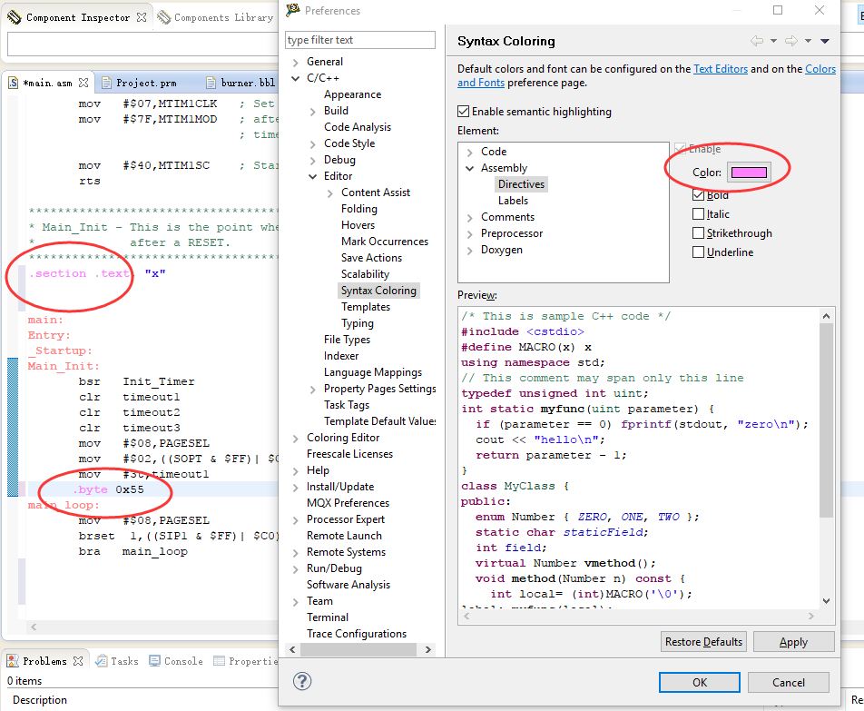The height and width of the screenshot is (711, 864).
Task: Click the Tasks view icon
Action: click(x=102, y=660)
